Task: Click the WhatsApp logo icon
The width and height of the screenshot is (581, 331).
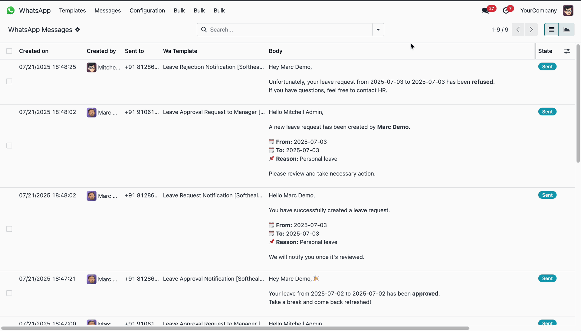Action: pyautogui.click(x=11, y=11)
